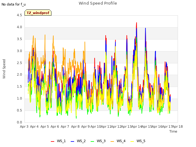Click the Apr 3 x-axis tick label

[24, 126]
